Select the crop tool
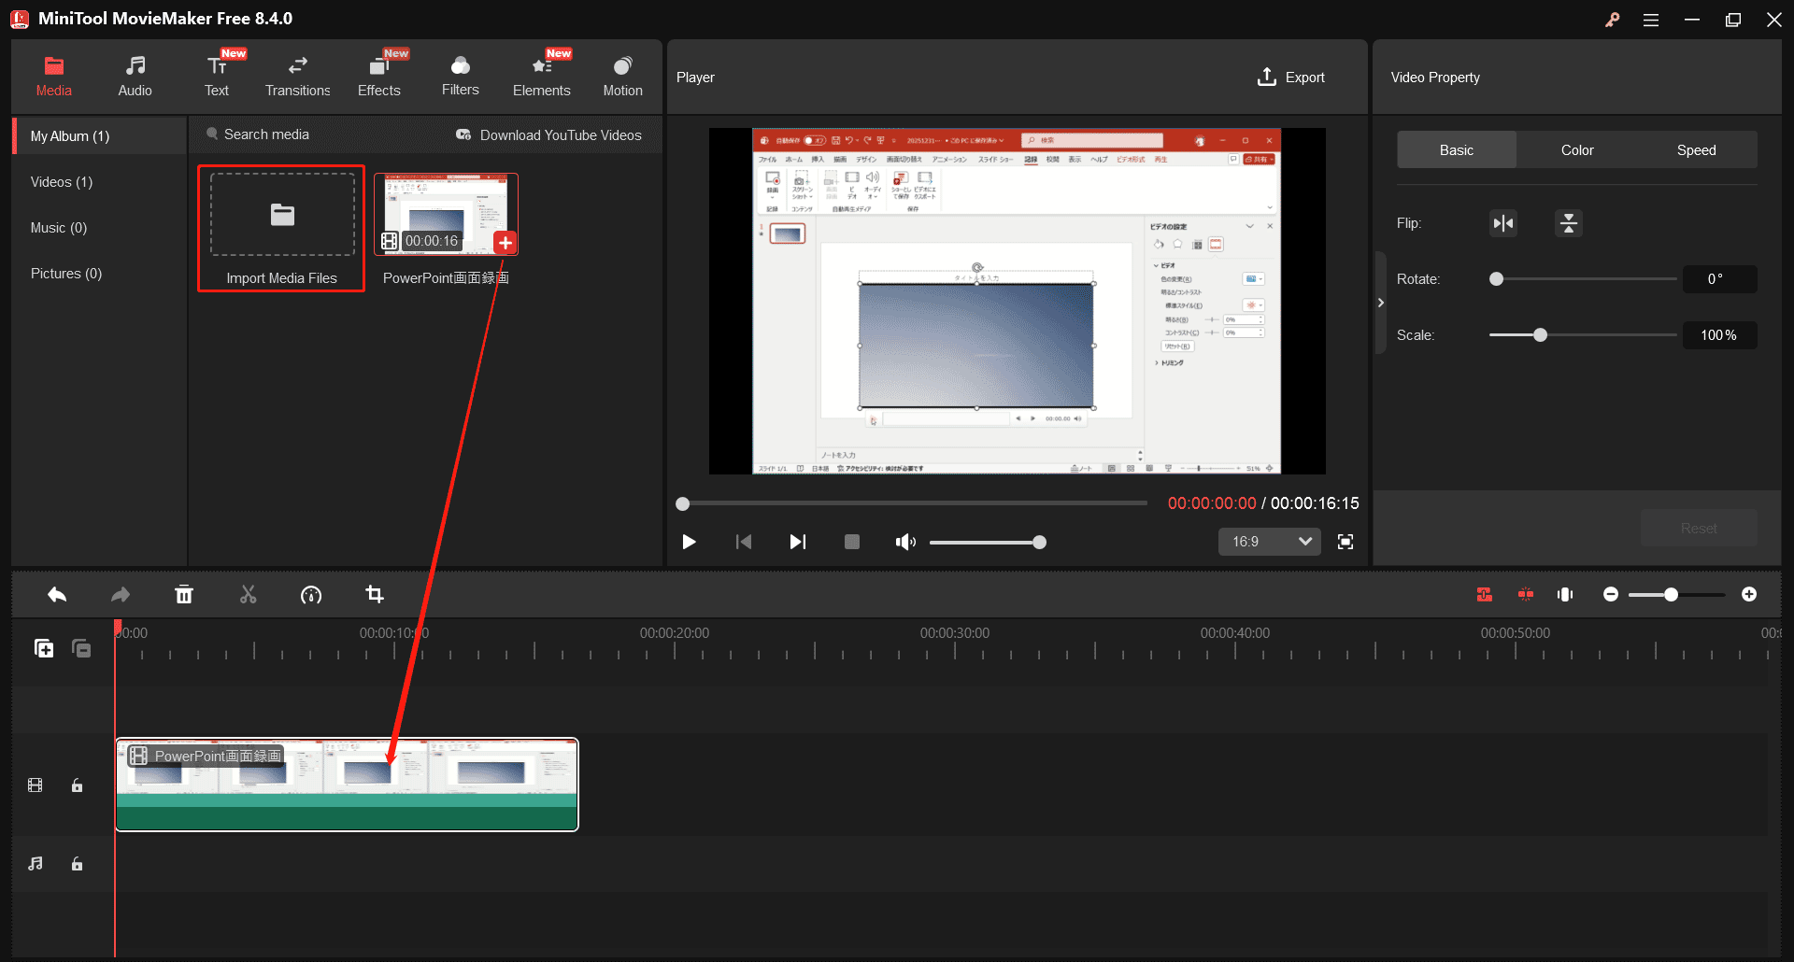This screenshot has height=962, width=1794. click(375, 594)
